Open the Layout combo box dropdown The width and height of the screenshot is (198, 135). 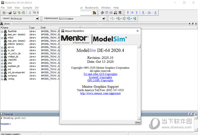click(37, 19)
